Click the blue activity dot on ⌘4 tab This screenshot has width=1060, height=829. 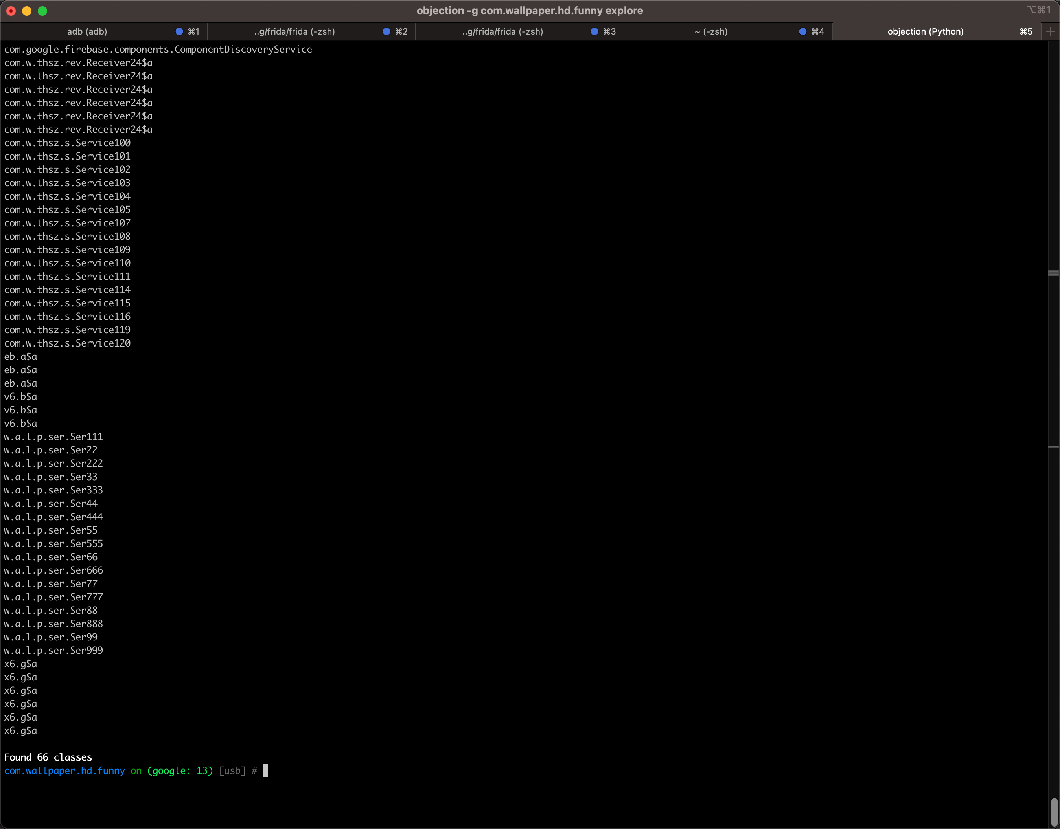pyautogui.click(x=803, y=31)
